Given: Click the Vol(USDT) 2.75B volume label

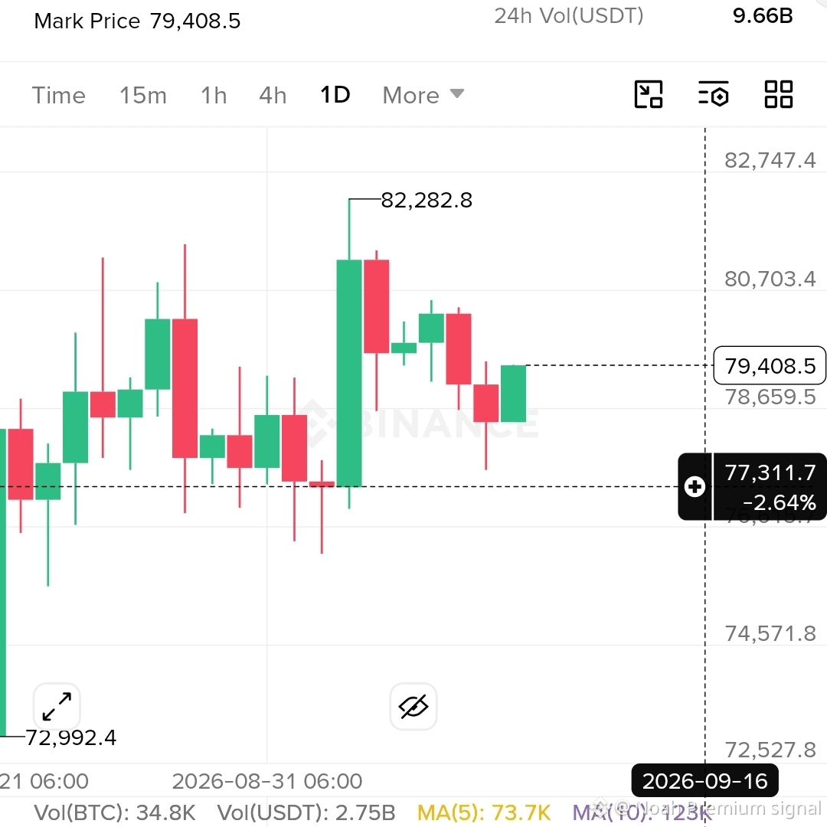Looking at the screenshot, I should pyautogui.click(x=306, y=812).
